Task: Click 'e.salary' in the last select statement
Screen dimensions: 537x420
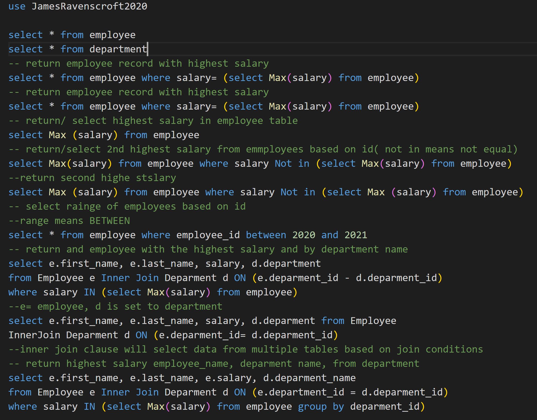Action: click(x=228, y=378)
